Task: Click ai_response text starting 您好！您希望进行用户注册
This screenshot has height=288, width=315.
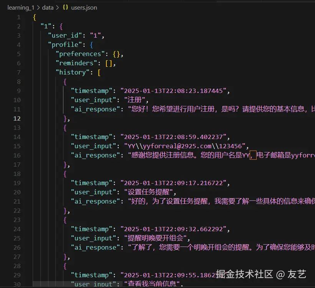Action: point(221,109)
